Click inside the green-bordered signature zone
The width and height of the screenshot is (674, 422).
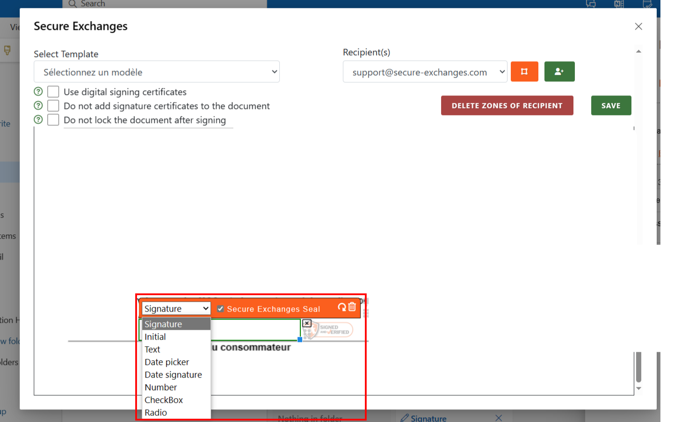(255, 329)
